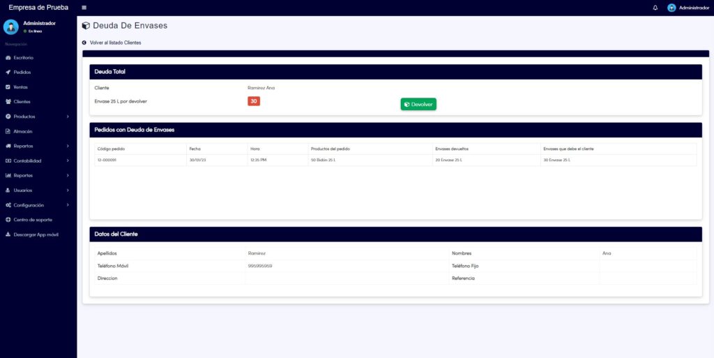Click the Hora column header
This screenshot has height=358, width=714.
tap(278, 149)
